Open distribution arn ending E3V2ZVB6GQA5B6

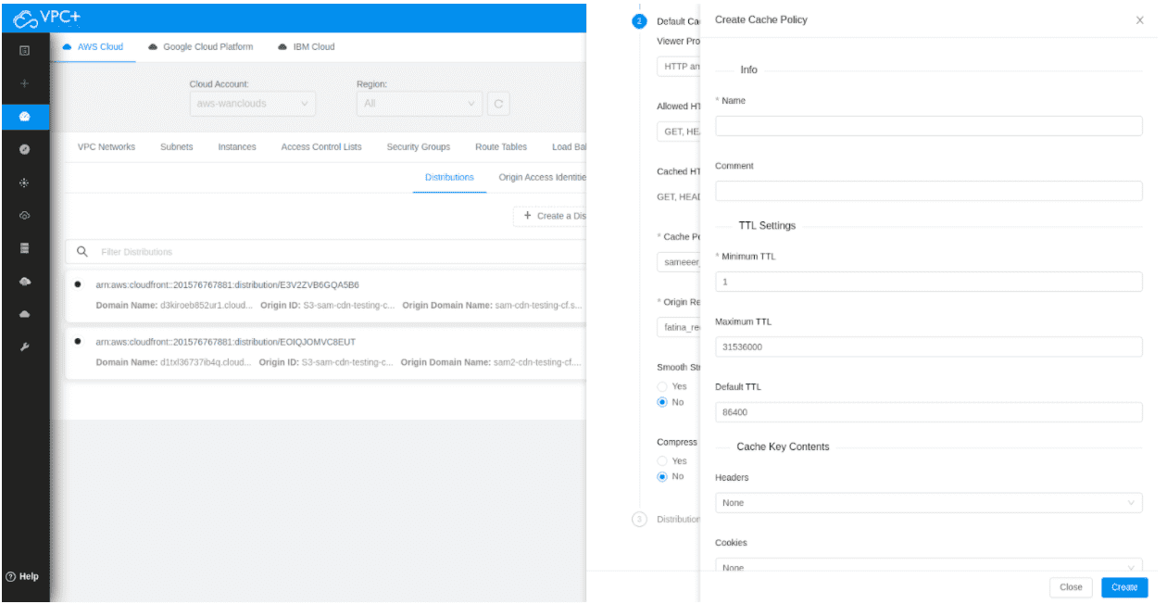coord(228,284)
